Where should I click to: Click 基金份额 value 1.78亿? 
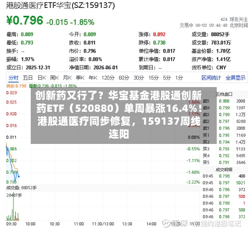(x=223, y=51)
